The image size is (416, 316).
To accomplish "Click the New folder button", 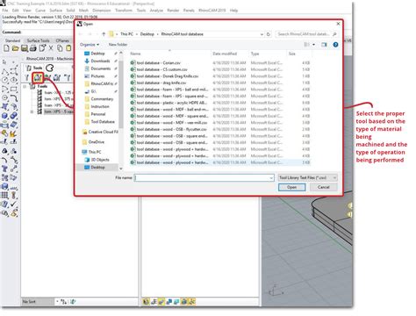I will tap(118, 45).
